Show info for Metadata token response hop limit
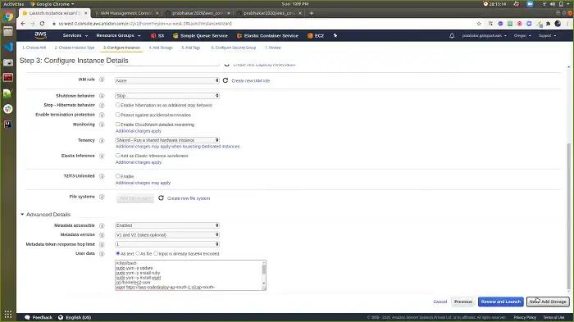This screenshot has width=574, height=322. tap(102, 244)
